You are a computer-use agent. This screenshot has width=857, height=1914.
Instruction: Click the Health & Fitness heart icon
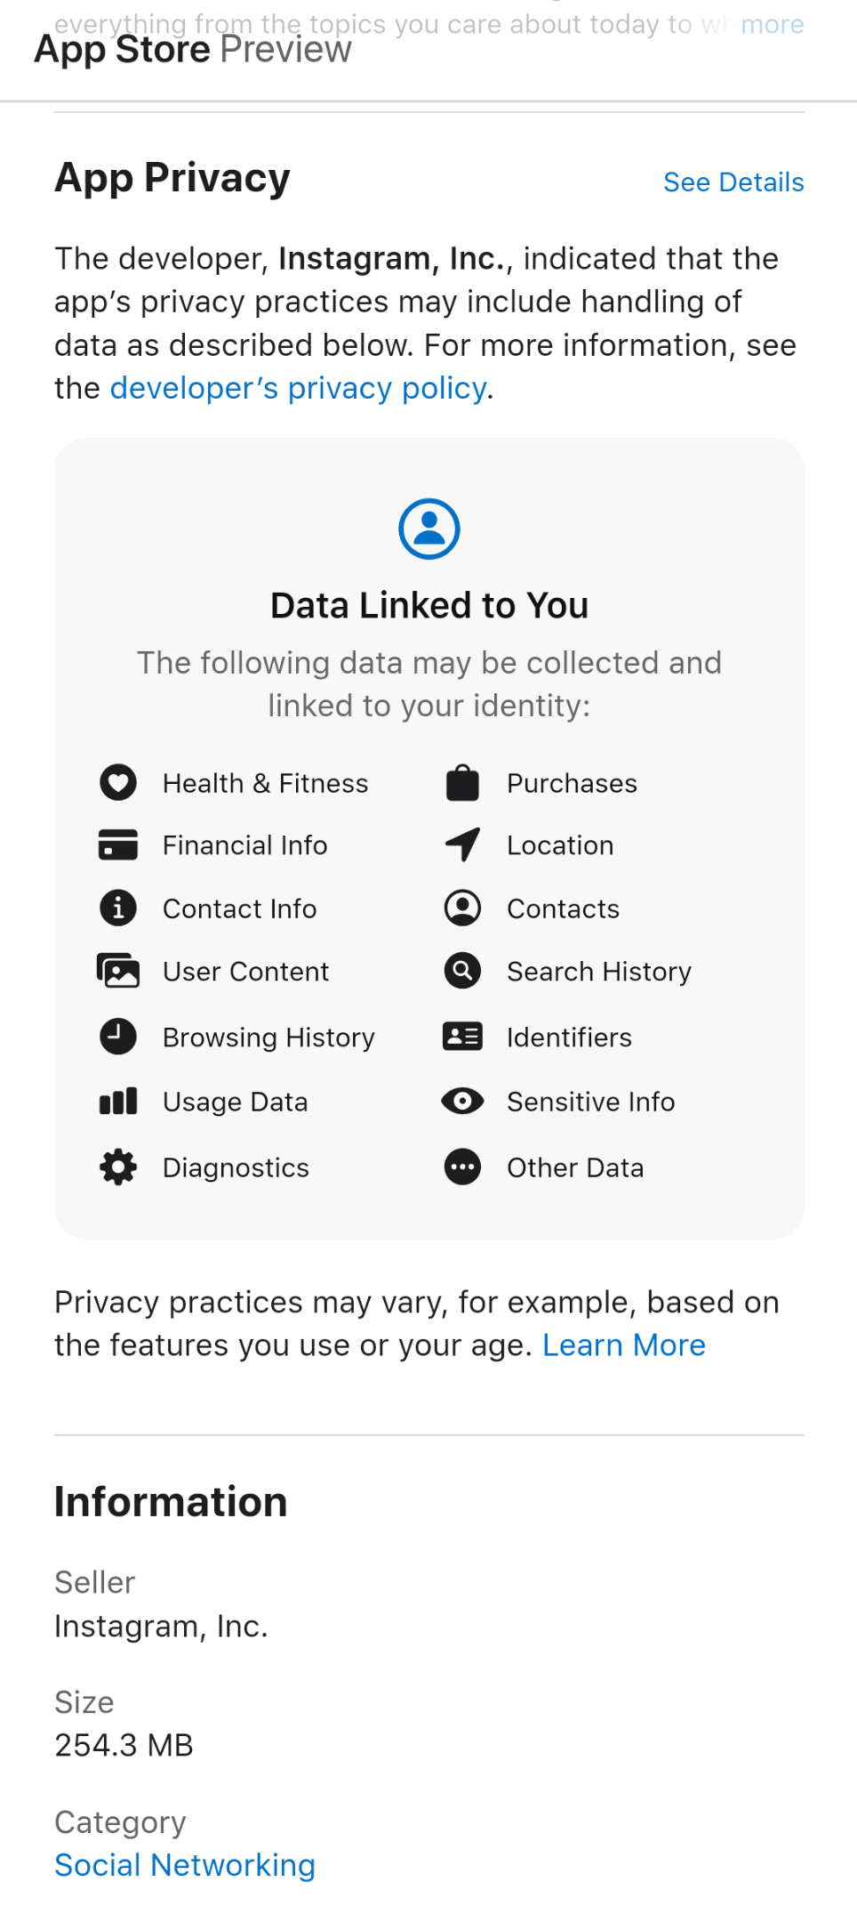tap(118, 783)
